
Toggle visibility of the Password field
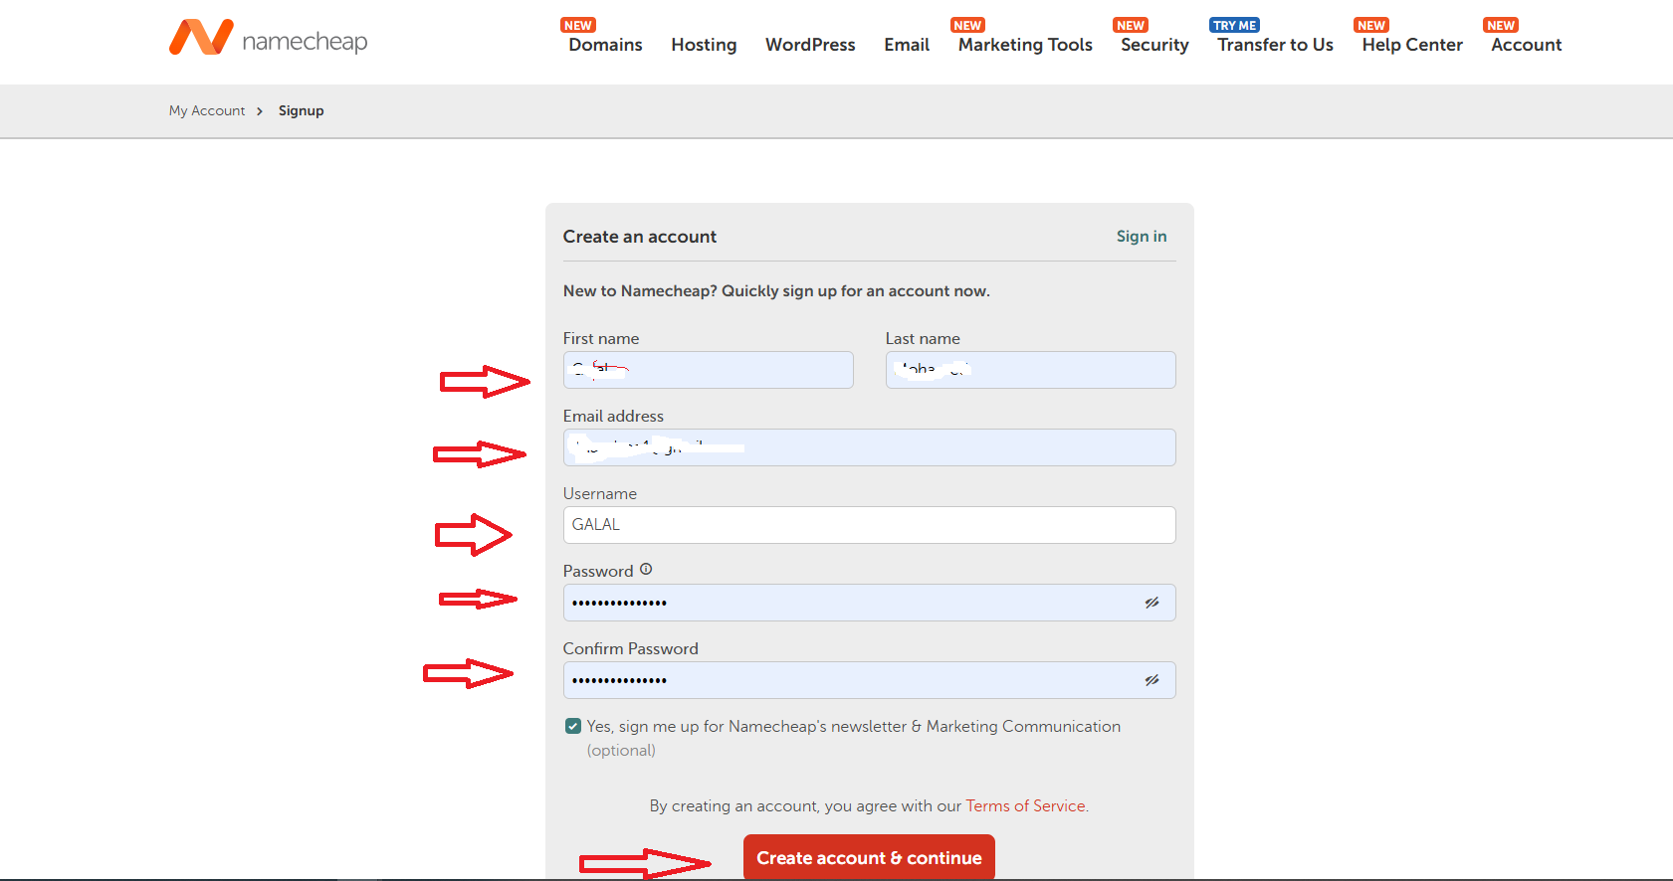tap(1151, 603)
